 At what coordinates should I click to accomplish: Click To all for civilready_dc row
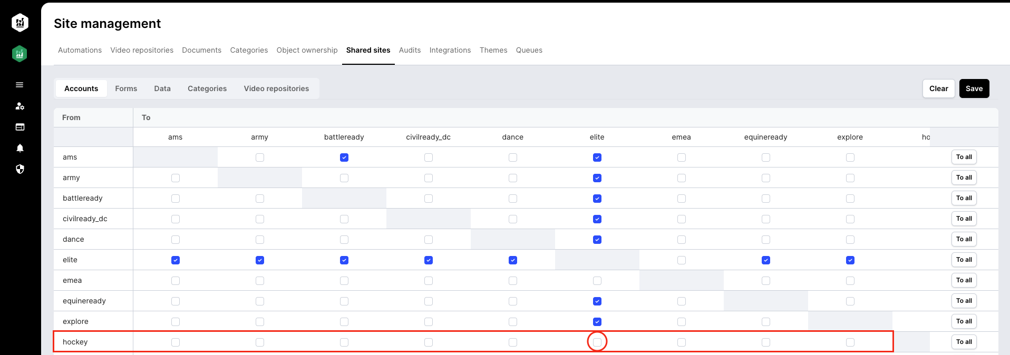tap(964, 219)
